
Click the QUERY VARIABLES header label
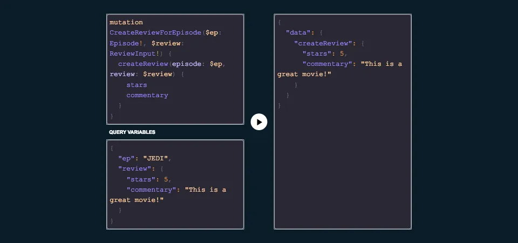(x=132, y=132)
